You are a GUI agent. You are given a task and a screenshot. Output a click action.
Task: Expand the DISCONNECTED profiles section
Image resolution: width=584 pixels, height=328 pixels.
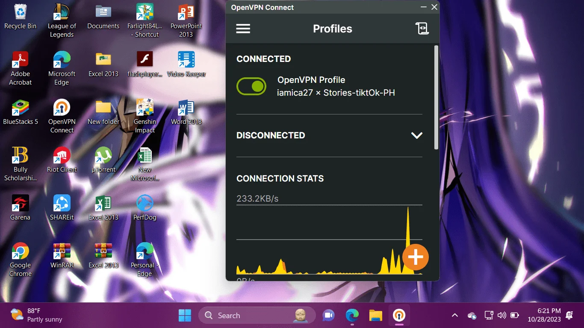(x=416, y=135)
